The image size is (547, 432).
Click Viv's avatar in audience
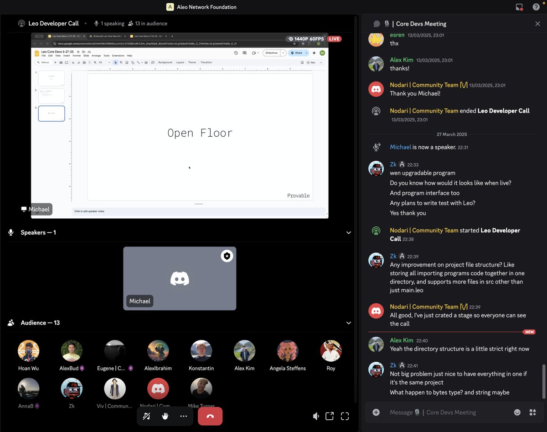pos(115,389)
